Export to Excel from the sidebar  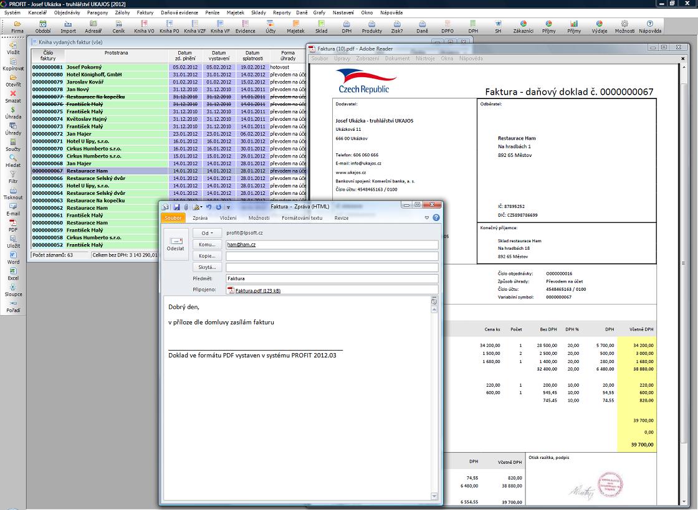13,274
